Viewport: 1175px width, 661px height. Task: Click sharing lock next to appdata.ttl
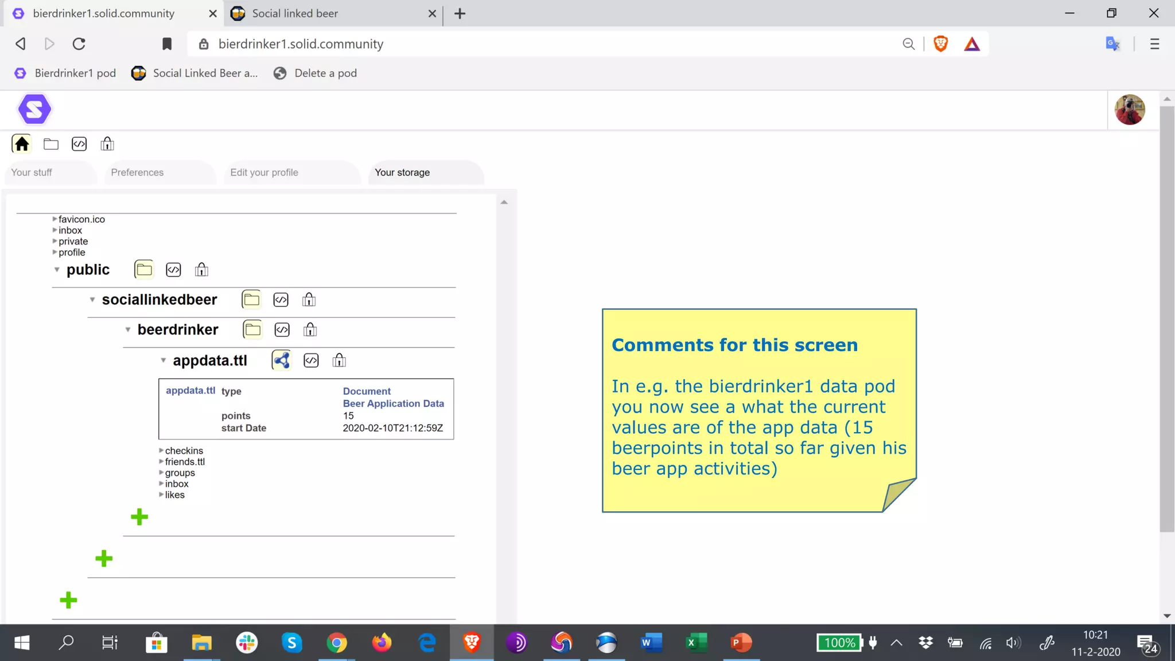(339, 360)
